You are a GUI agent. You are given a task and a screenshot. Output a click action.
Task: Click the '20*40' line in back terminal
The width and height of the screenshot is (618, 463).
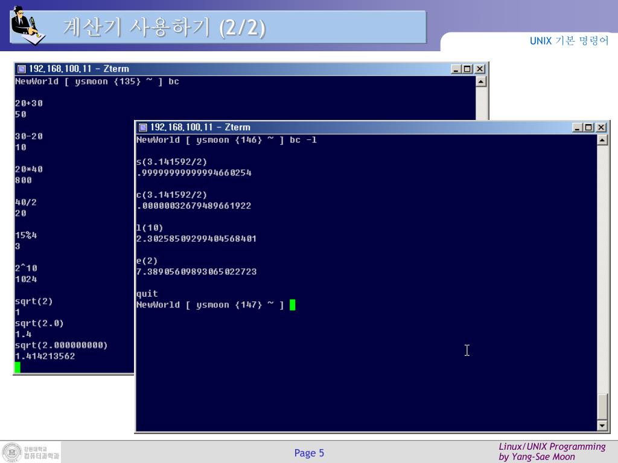click(29, 169)
